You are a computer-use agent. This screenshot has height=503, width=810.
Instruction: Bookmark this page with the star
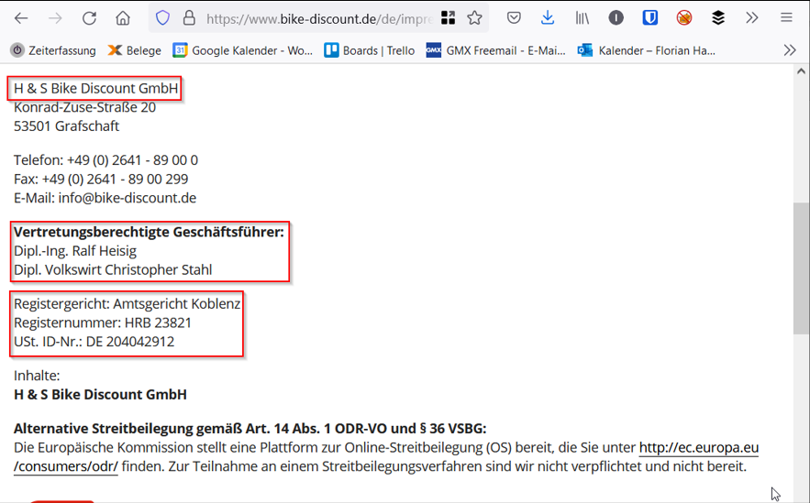(474, 18)
